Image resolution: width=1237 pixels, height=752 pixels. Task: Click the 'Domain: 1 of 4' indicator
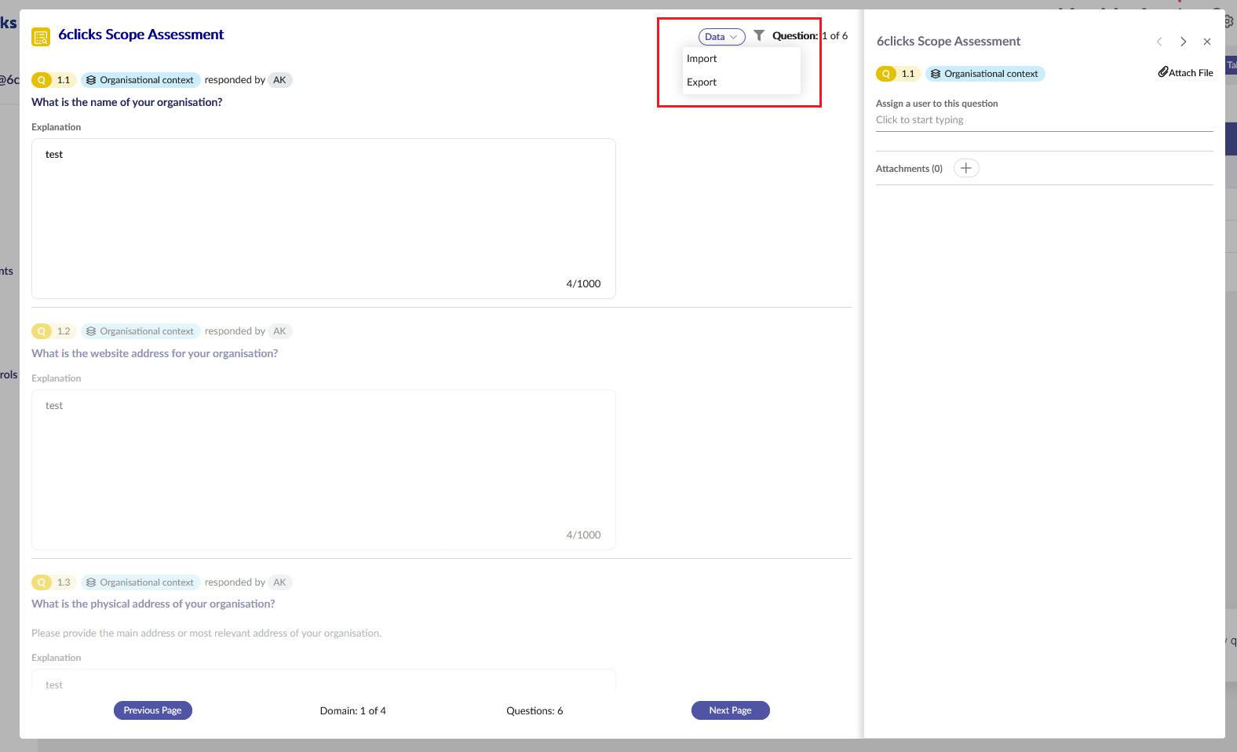coord(353,711)
